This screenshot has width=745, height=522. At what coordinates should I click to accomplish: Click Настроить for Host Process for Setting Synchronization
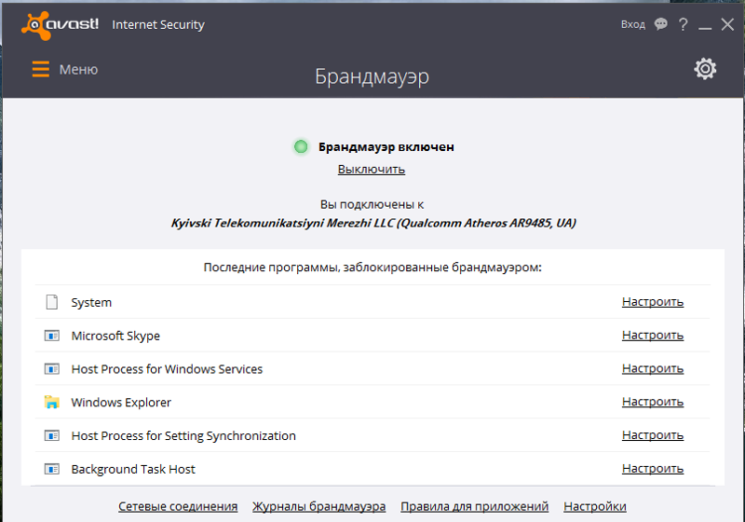653,435
